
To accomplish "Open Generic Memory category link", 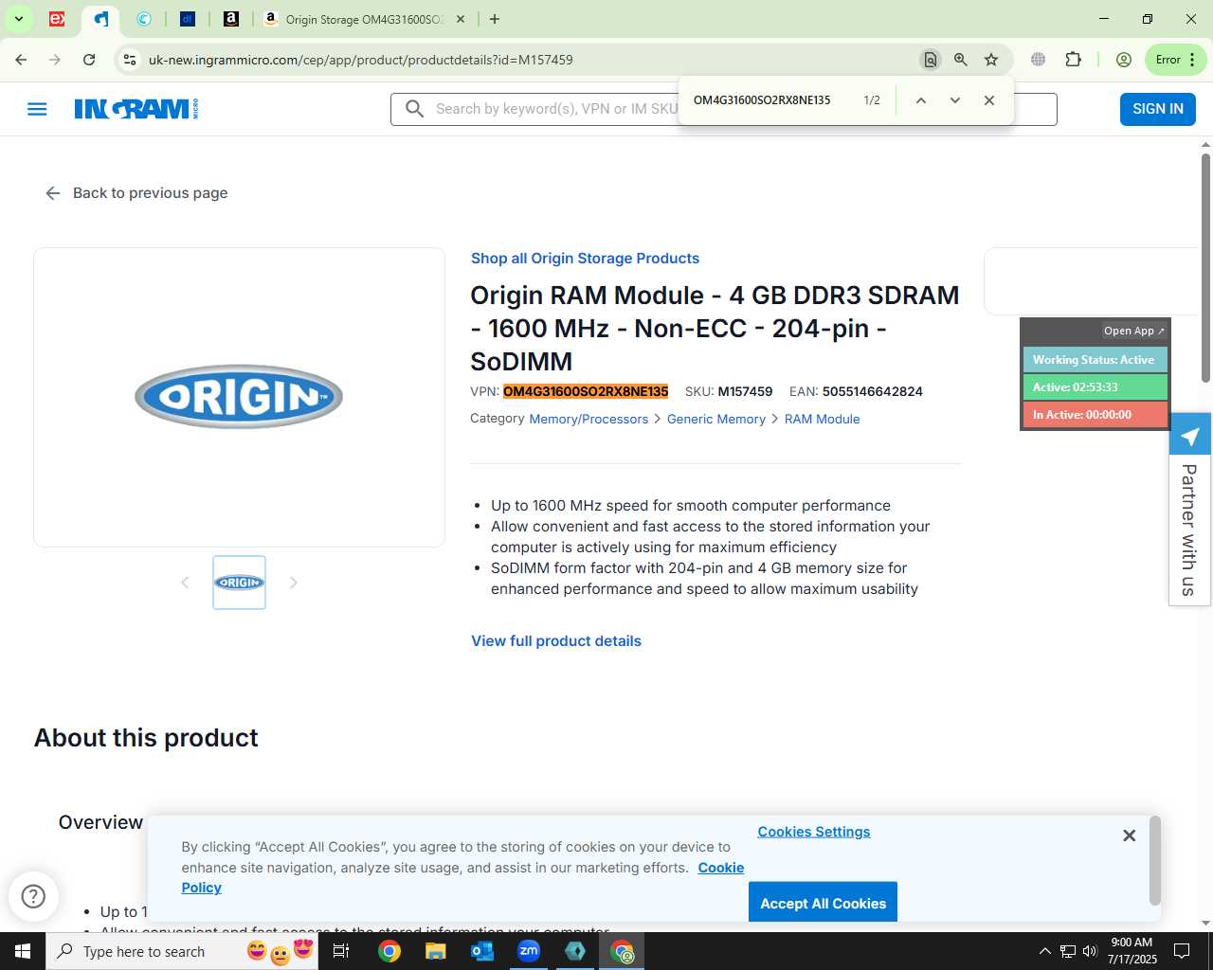I will coord(715,419).
